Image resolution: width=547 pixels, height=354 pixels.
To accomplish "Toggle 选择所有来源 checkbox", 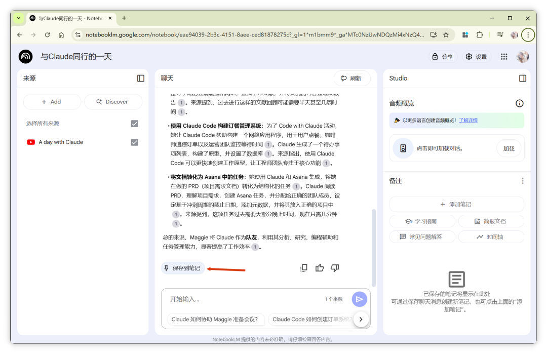I will [134, 124].
